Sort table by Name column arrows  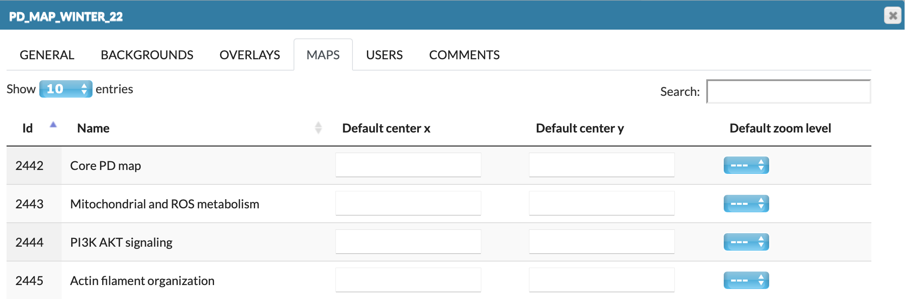[318, 128]
